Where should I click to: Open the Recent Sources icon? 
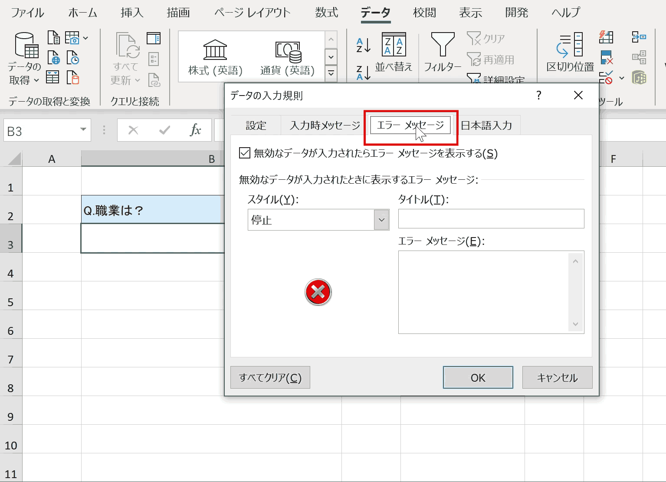coord(72,58)
